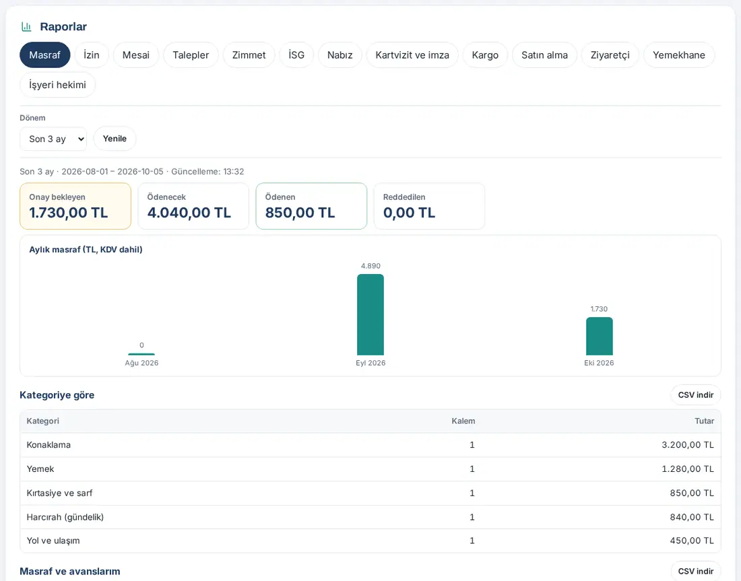Select the Ziyaretçi tab
The width and height of the screenshot is (741, 581).
coord(610,55)
